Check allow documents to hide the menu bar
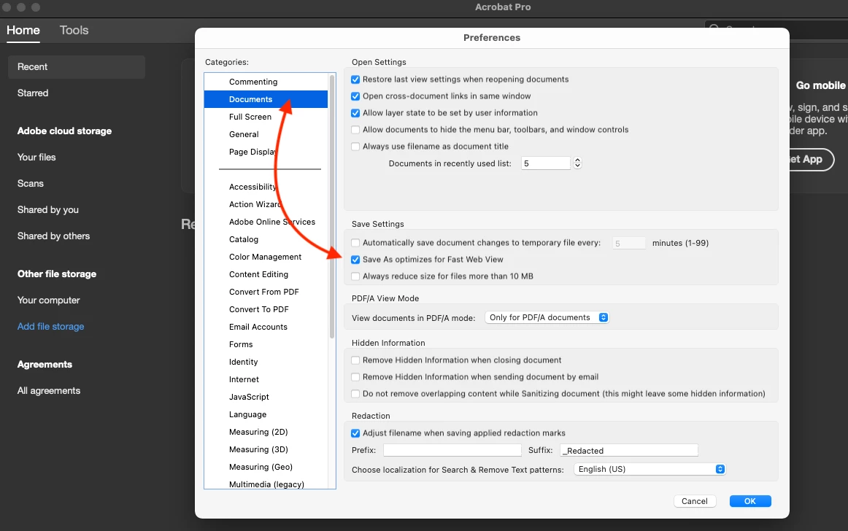848x531 pixels. (355, 130)
